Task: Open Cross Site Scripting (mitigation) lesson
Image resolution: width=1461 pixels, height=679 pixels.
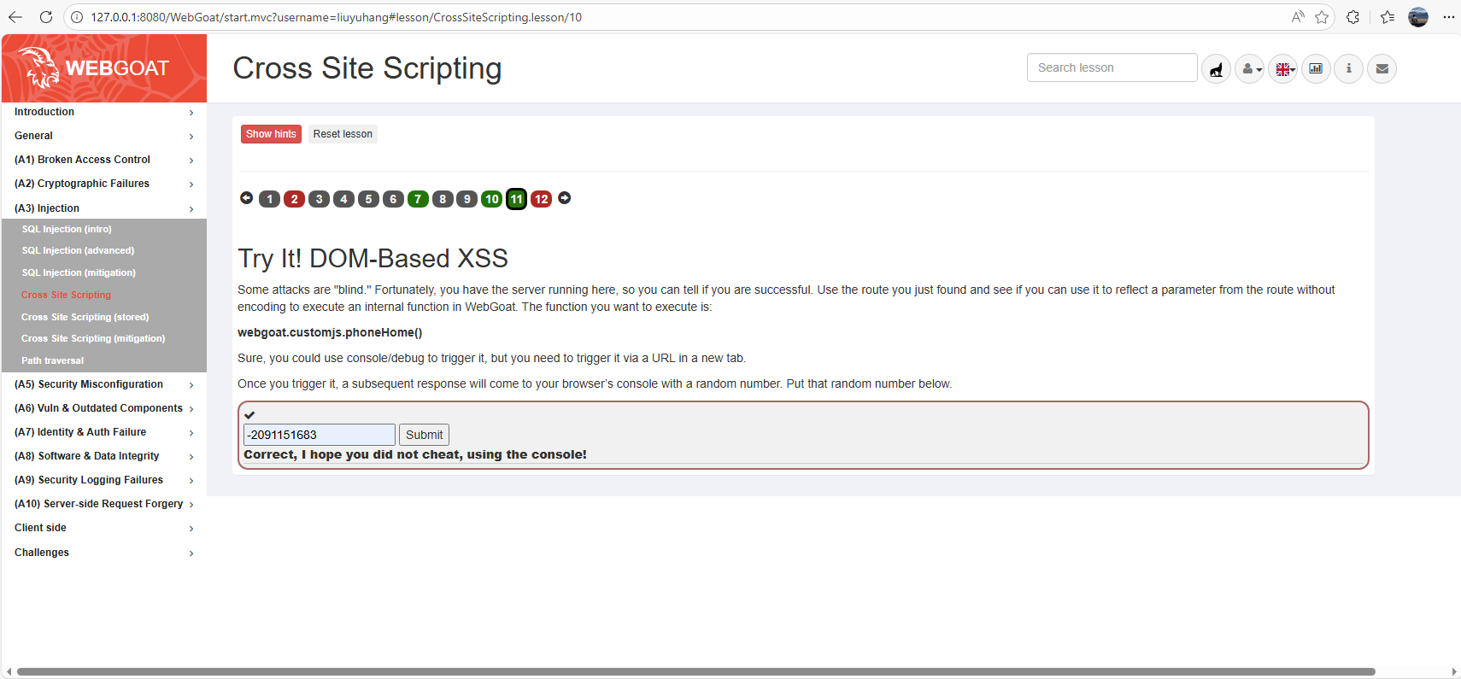Action: tap(93, 338)
